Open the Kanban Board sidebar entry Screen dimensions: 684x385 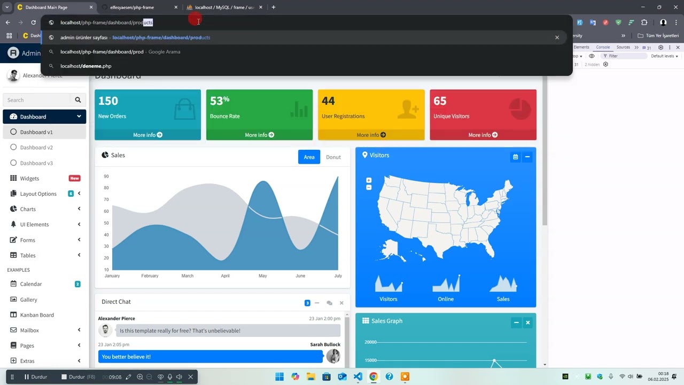pos(44,315)
